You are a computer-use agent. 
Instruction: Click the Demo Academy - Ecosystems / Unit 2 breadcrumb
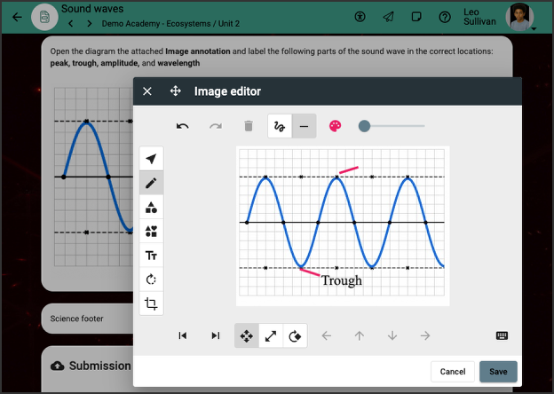pyautogui.click(x=170, y=24)
